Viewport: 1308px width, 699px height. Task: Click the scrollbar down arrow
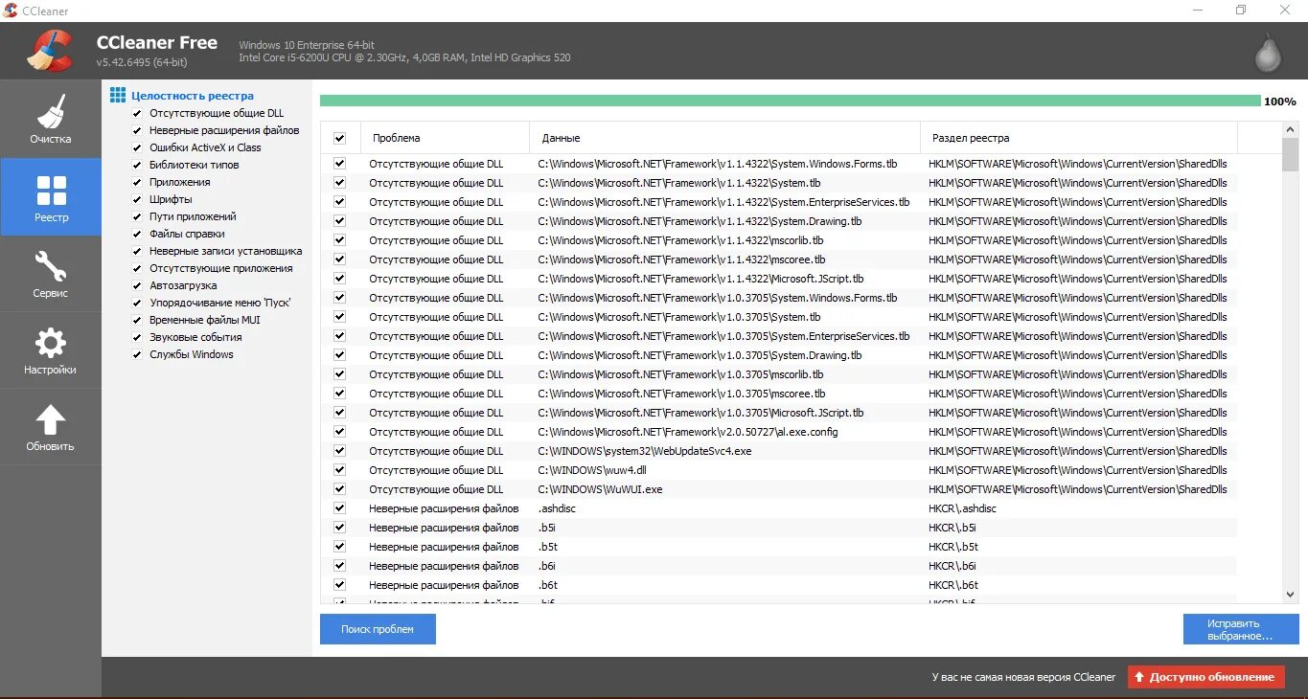pos(1290,595)
